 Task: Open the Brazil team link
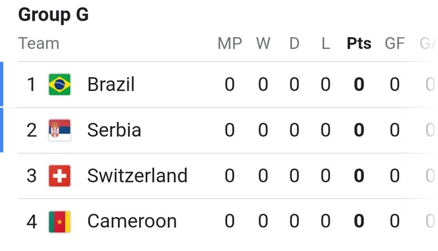click(x=111, y=85)
